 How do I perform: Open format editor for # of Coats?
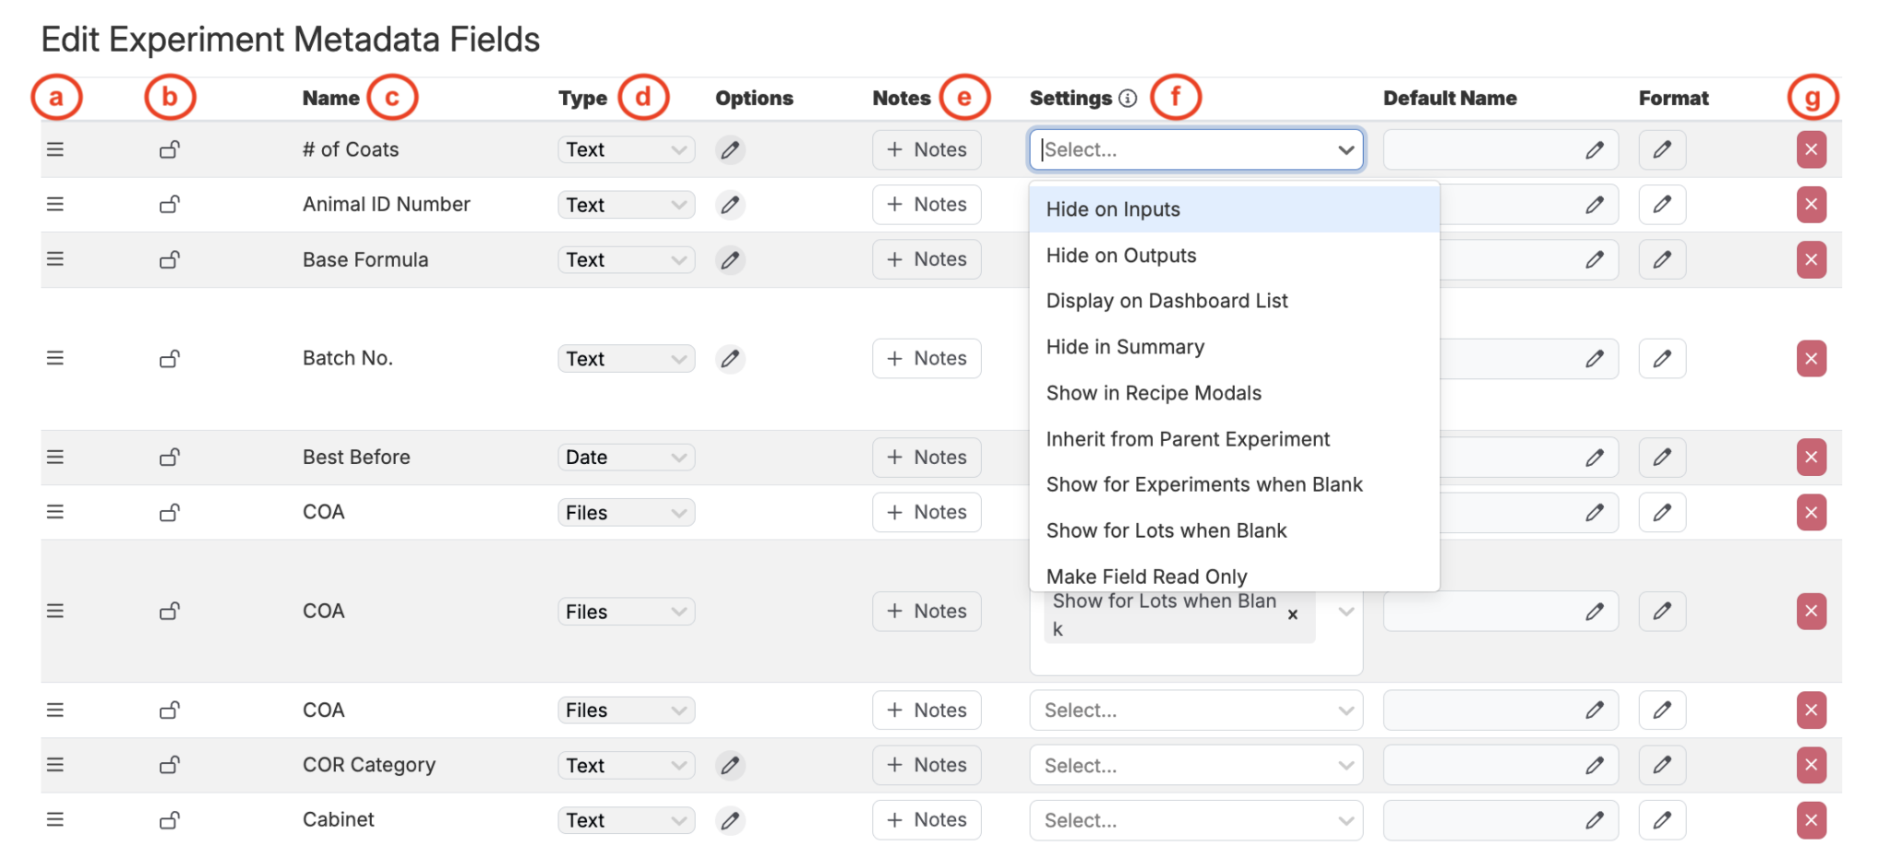1662,149
